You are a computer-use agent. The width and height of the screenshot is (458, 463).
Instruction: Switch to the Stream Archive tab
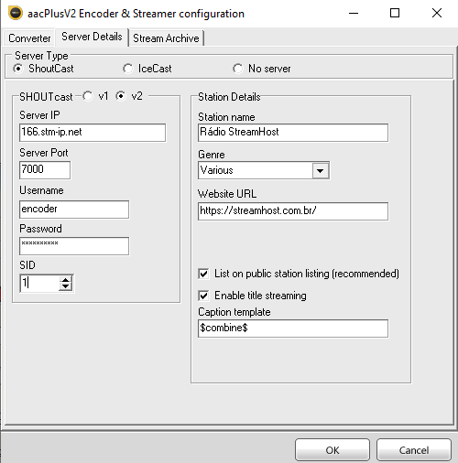166,38
